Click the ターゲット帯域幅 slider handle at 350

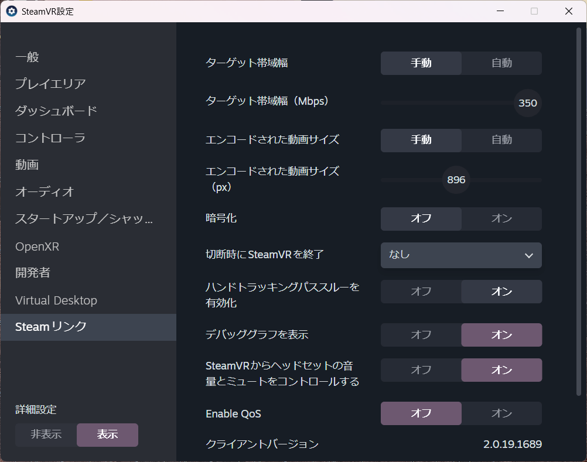tap(527, 103)
